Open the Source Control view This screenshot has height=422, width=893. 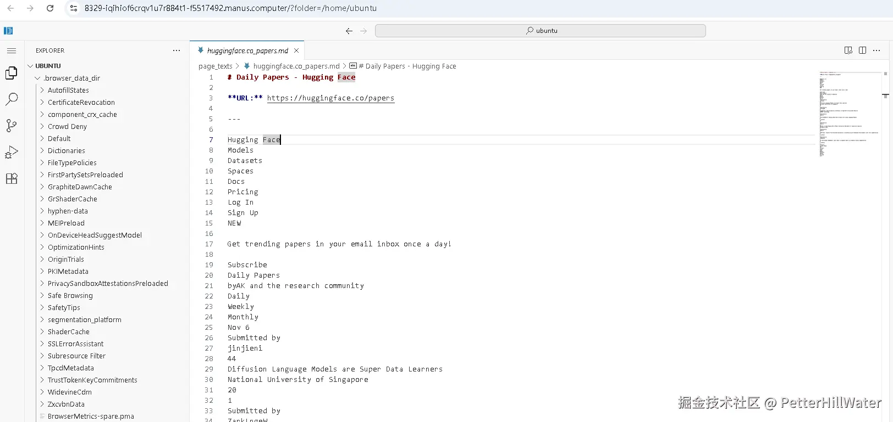pos(12,126)
